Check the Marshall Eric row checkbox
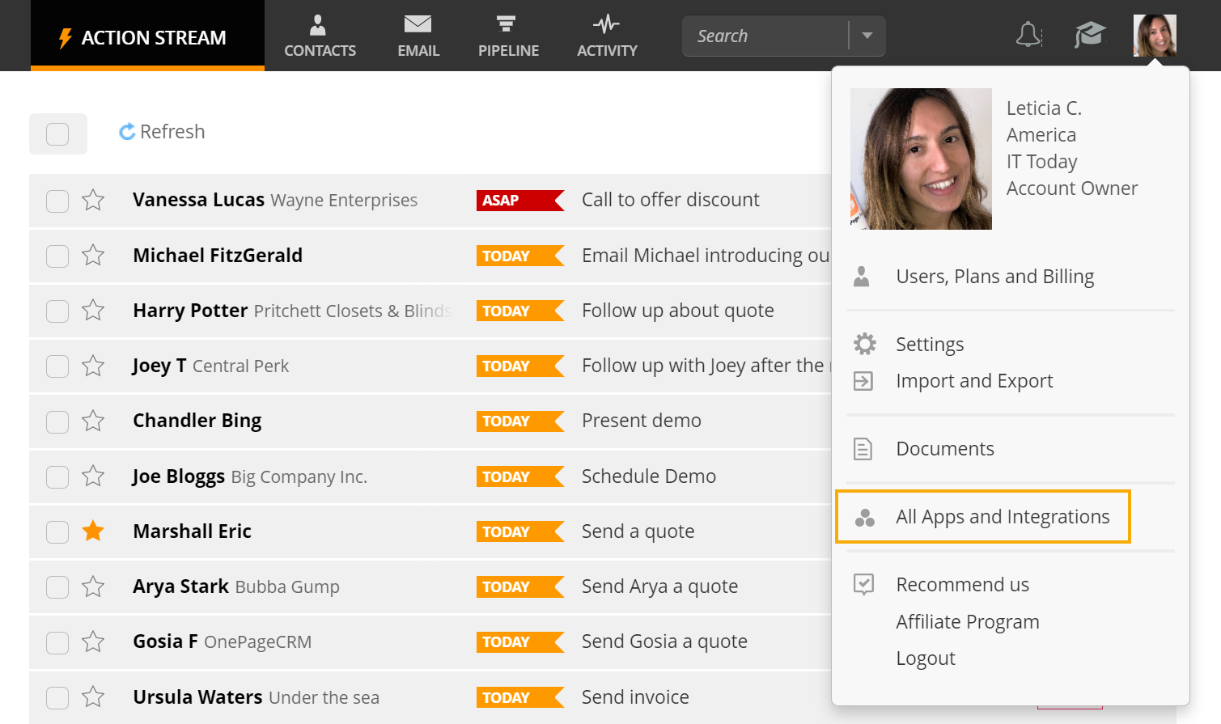The width and height of the screenshot is (1221, 724). click(57, 531)
